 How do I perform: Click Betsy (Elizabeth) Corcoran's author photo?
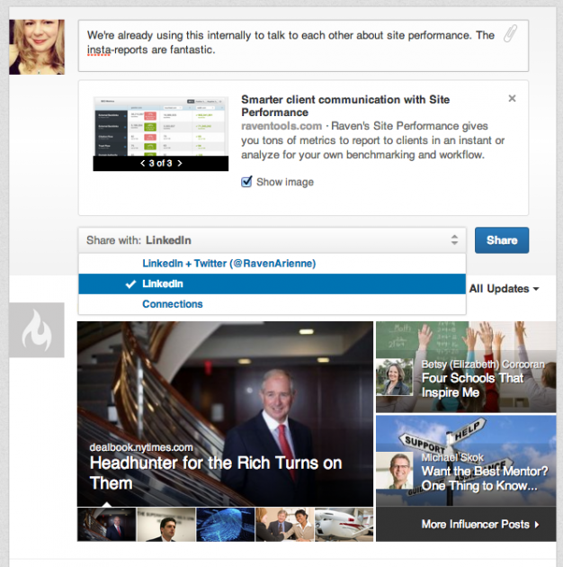click(x=394, y=377)
